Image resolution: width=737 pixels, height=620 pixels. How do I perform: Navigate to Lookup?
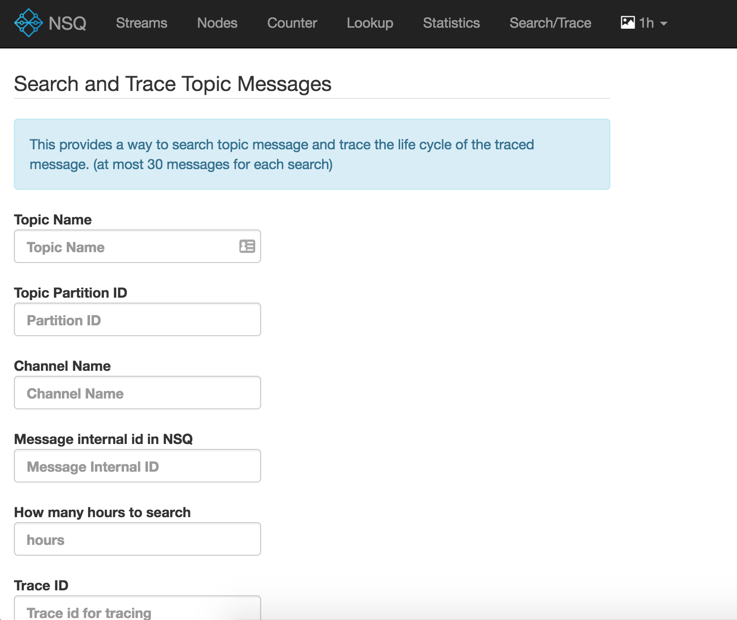[370, 23]
